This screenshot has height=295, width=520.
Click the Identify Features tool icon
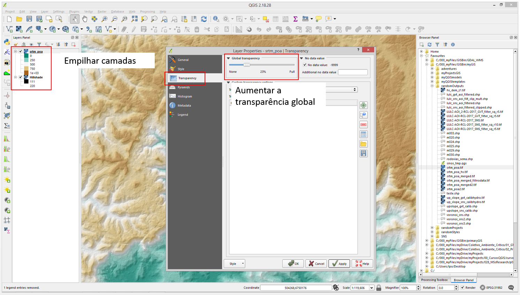[216, 19]
